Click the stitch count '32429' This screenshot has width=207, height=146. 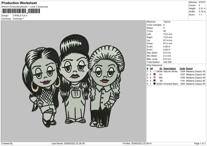click(159, 84)
